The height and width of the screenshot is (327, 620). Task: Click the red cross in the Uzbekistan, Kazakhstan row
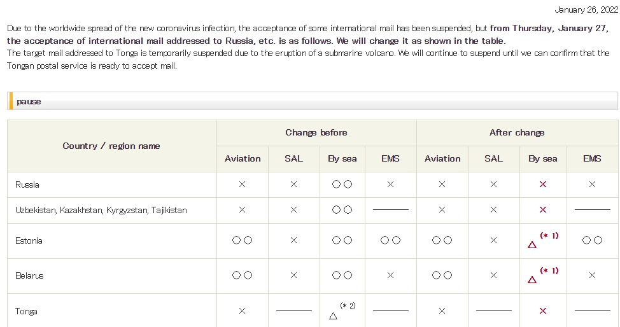coord(543,210)
